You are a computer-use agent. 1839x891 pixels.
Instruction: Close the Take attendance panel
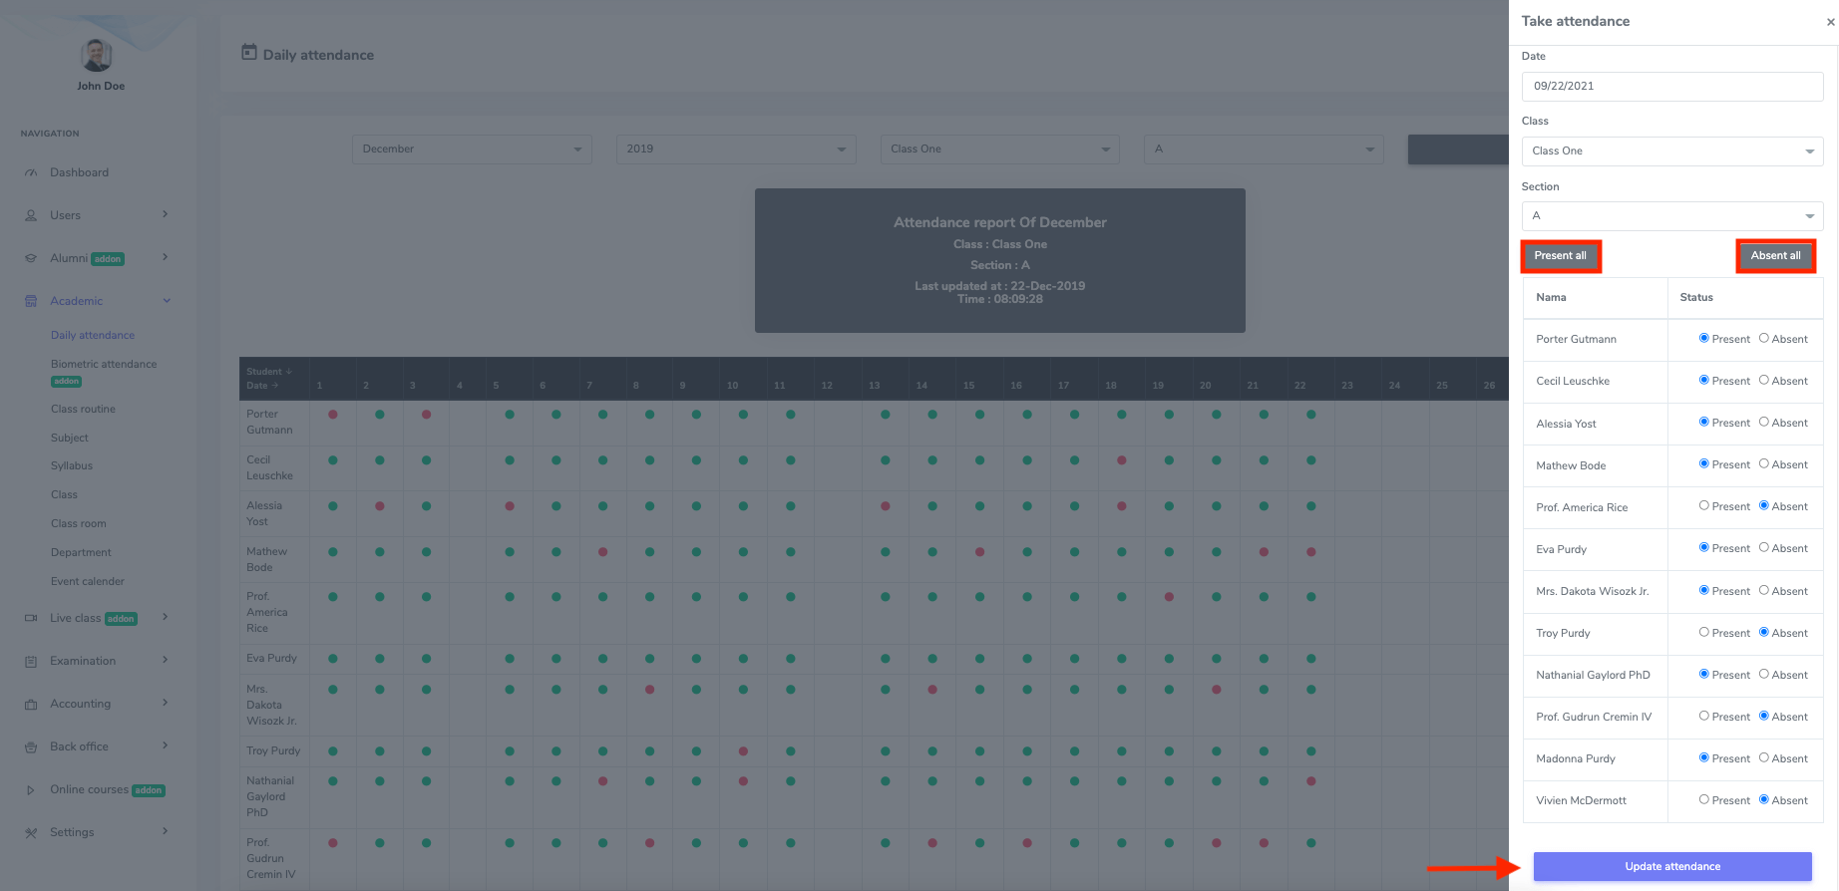[x=1830, y=22]
